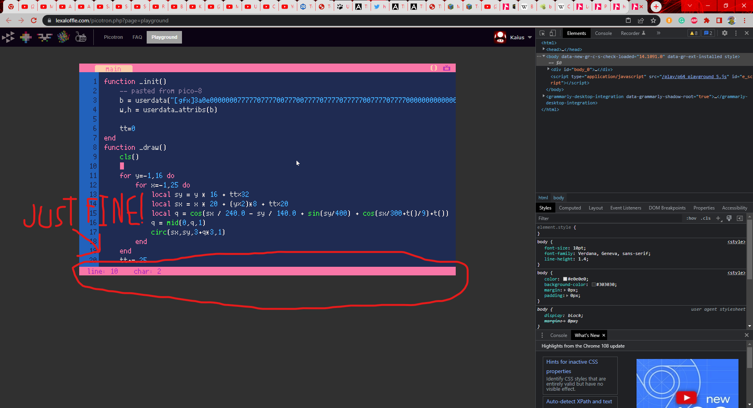Click the address bar URL field
This screenshot has height=408, width=753.
[x=333, y=20]
